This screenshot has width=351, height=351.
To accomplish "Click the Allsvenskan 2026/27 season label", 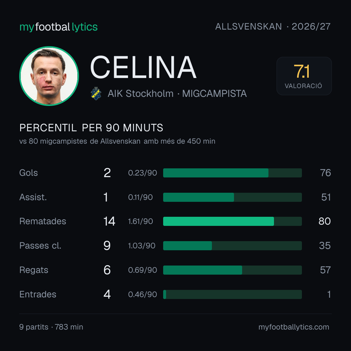I will point(273,26).
